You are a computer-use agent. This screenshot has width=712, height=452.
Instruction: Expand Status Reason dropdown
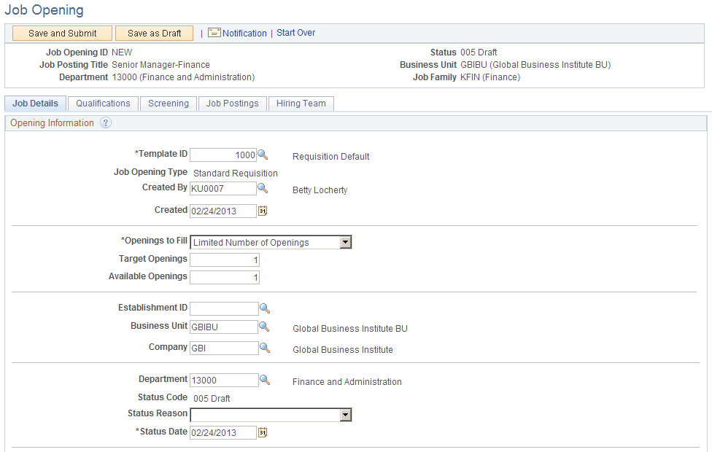(x=346, y=415)
